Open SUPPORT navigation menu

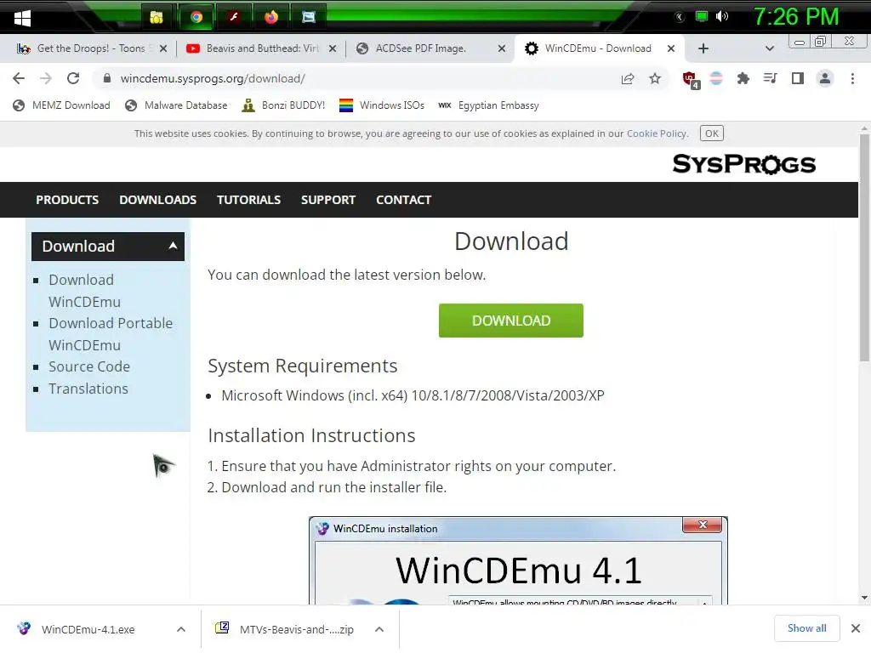[328, 200]
